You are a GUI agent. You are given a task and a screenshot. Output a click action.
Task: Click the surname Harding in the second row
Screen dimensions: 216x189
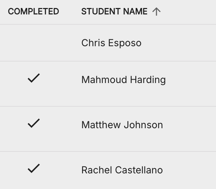(x=148, y=80)
